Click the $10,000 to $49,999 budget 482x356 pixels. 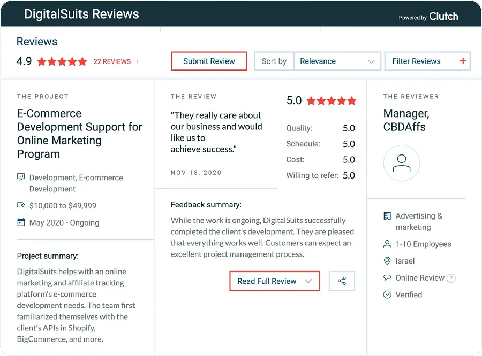(63, 206)
